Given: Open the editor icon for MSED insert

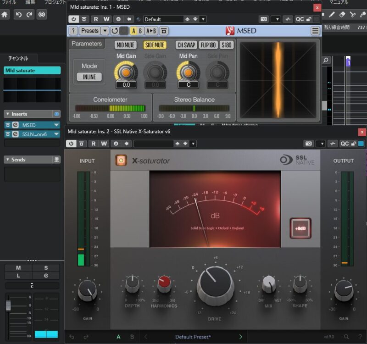Looking at the screenshot, I should [x=16, y=125].
